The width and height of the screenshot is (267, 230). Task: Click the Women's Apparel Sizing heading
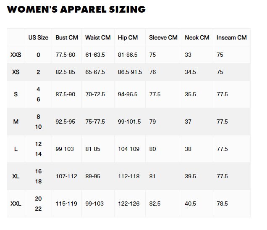76,9
